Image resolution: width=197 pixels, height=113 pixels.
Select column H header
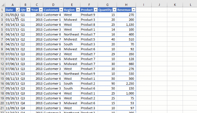tap(126, 5)
